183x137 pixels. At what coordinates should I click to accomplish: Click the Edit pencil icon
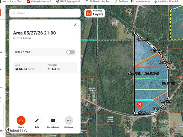coord(37,120)
